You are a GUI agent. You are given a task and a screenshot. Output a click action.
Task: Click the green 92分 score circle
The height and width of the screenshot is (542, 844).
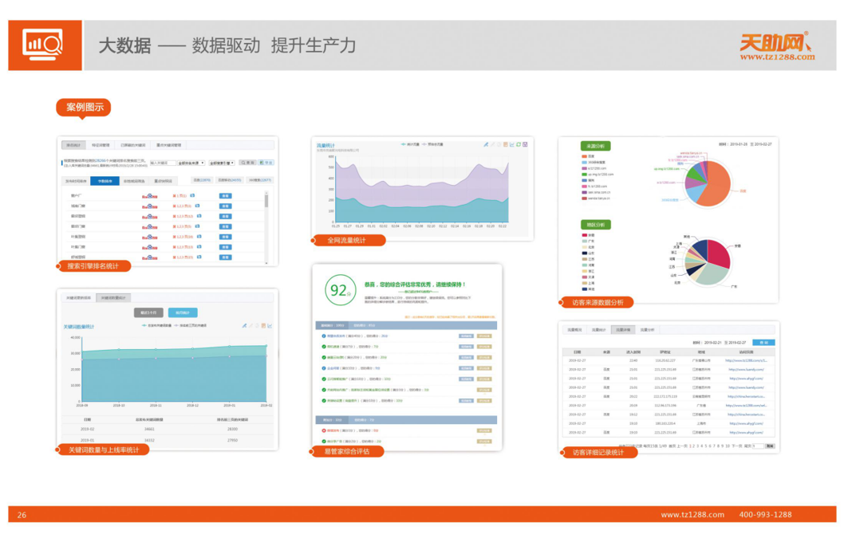[339, 291]
